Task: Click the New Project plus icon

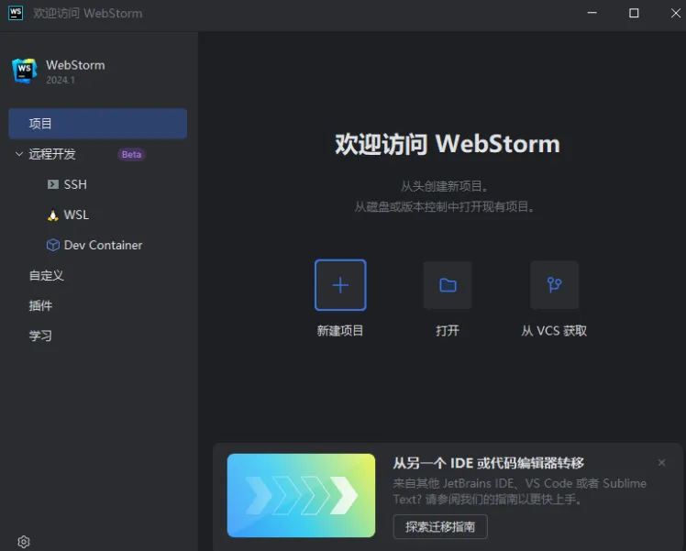Action: 340,285
